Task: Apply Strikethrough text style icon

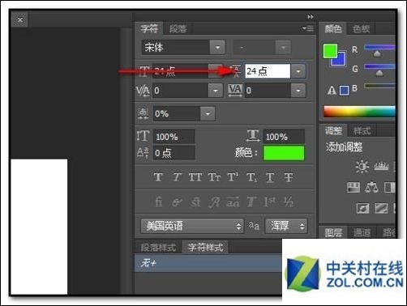Action: (x=289, y=177)
